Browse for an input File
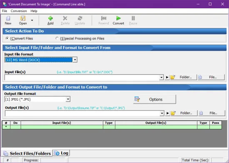This screenshot has height=163, width=229. (x=211, y=77)
